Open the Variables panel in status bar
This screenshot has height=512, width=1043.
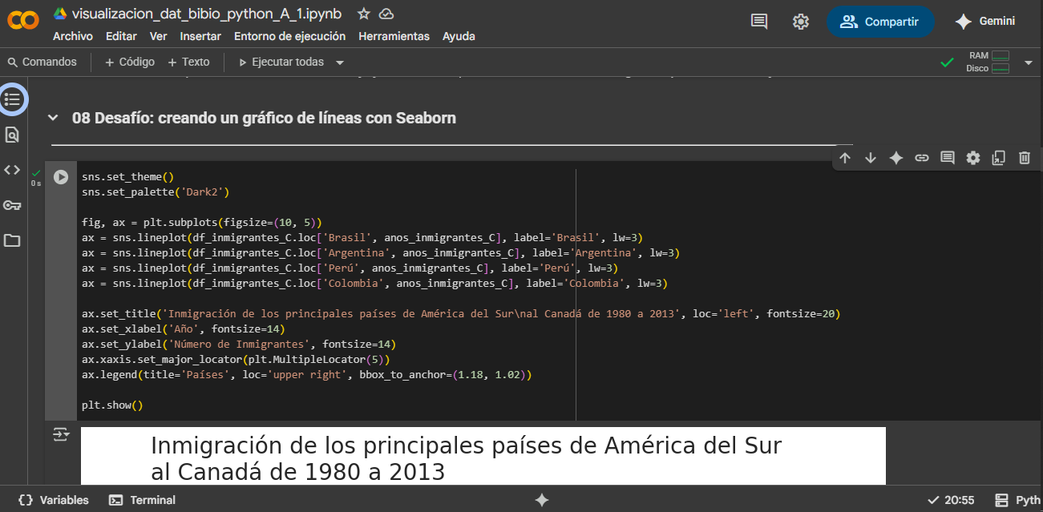[53, 500]
